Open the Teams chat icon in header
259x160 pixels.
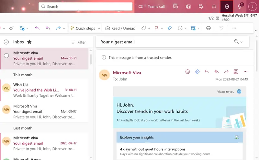point(175,6)
